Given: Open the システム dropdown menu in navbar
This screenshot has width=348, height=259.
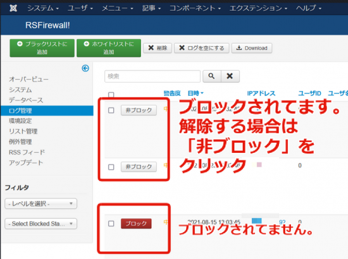Looking at the screenshot, I should (x=43, y=8).
